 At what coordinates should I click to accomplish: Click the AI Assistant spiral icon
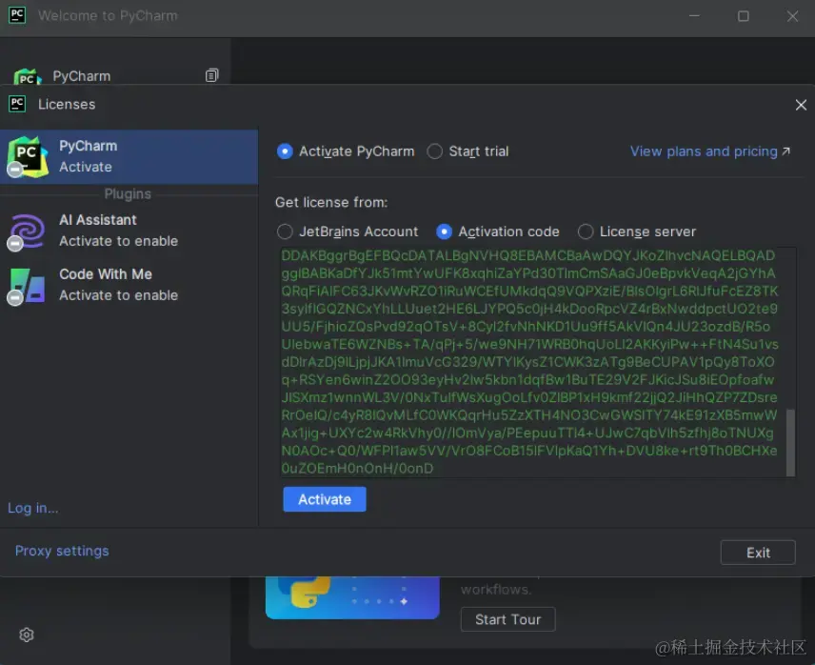(28, 231)
